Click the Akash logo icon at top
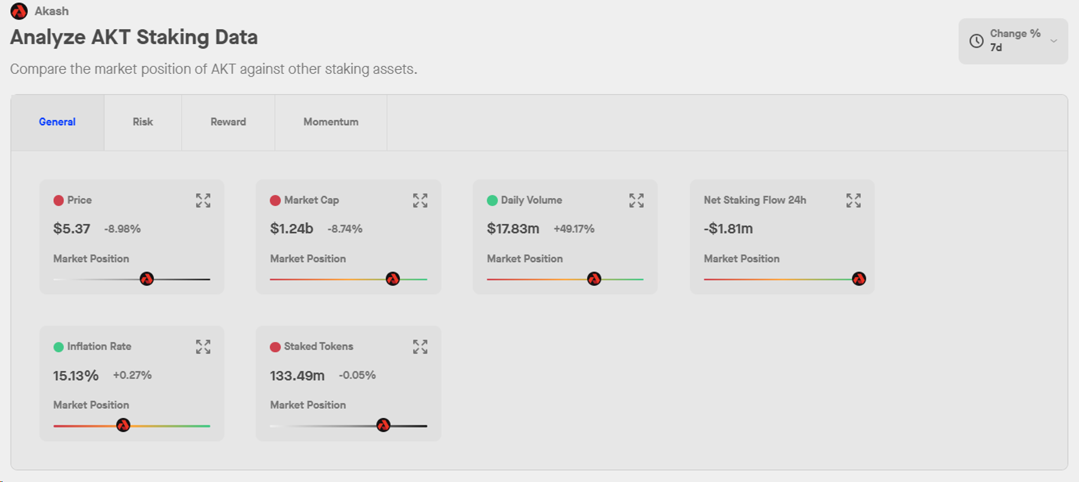 coord(19,11)
